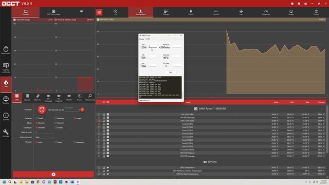Toggle the Total CPU Usage graph checkbox

[14, 20]
